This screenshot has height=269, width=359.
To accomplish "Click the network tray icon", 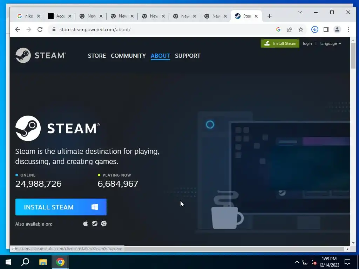I will click(x=305, y=262).
